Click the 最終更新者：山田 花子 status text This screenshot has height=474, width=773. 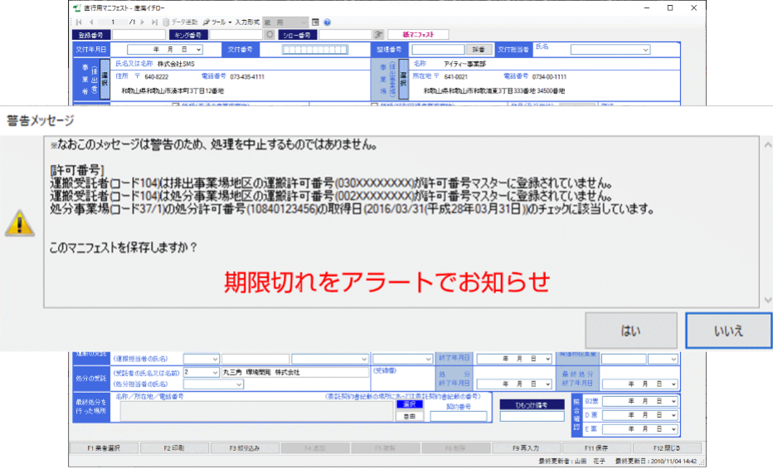coord(571,462)
